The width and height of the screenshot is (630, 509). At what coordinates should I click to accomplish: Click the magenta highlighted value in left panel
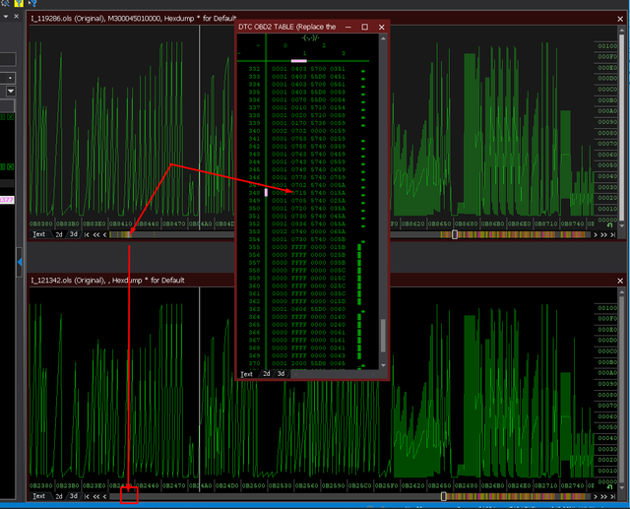click(x=7, y=200)
